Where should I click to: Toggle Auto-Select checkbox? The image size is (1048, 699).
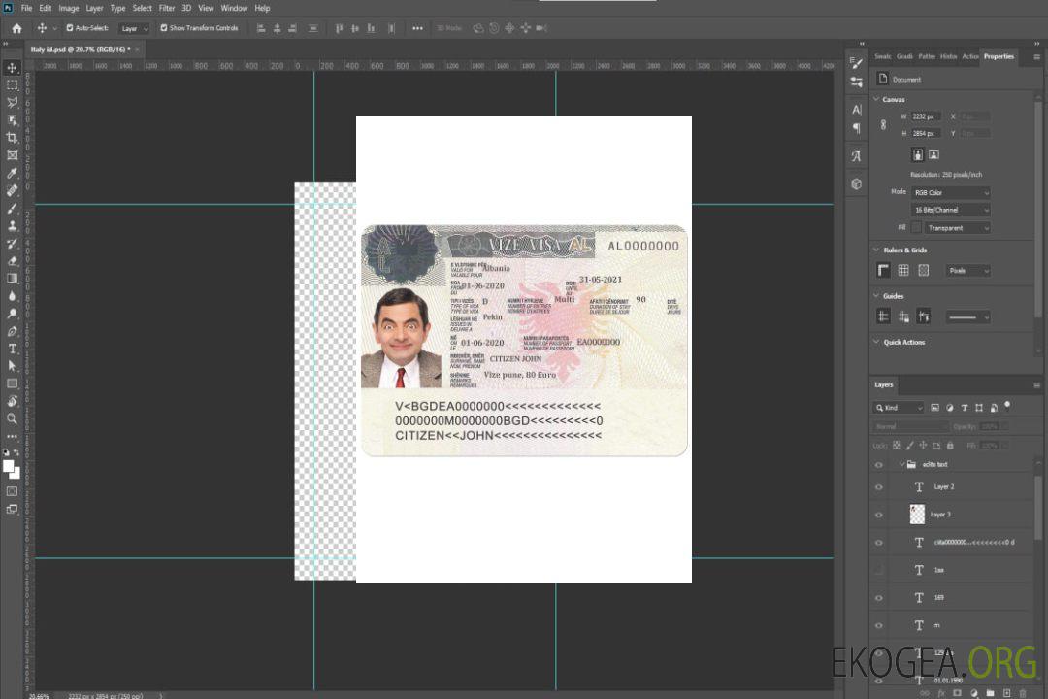[x=70, y=28]
